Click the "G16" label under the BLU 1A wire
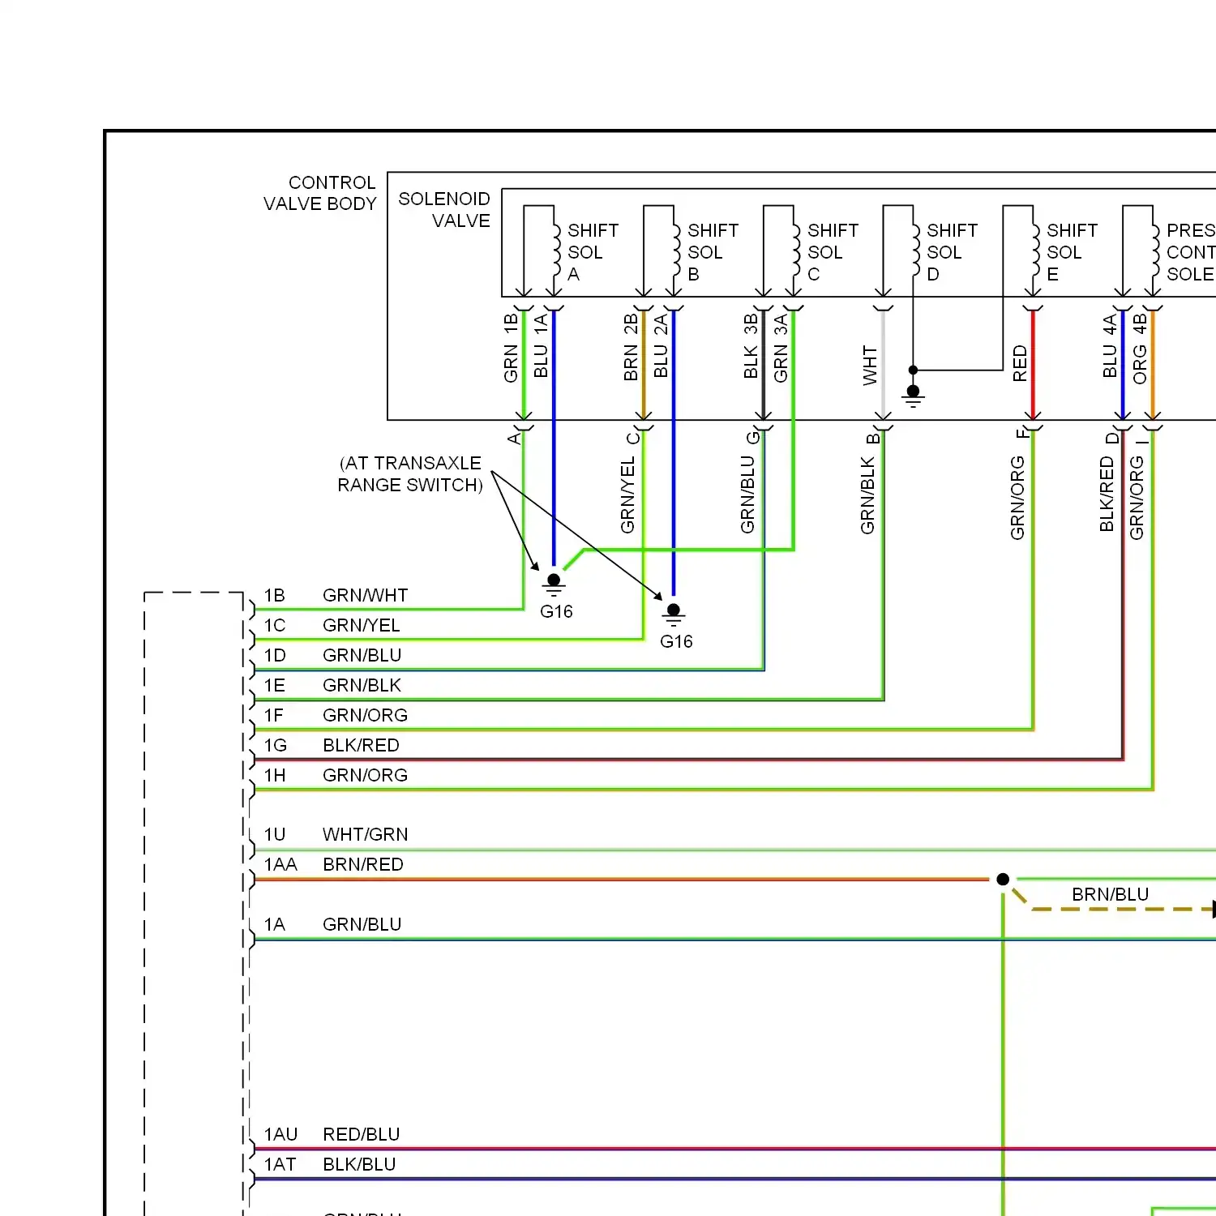The height and width of the screenshot is (1216, 1216). 556,612
